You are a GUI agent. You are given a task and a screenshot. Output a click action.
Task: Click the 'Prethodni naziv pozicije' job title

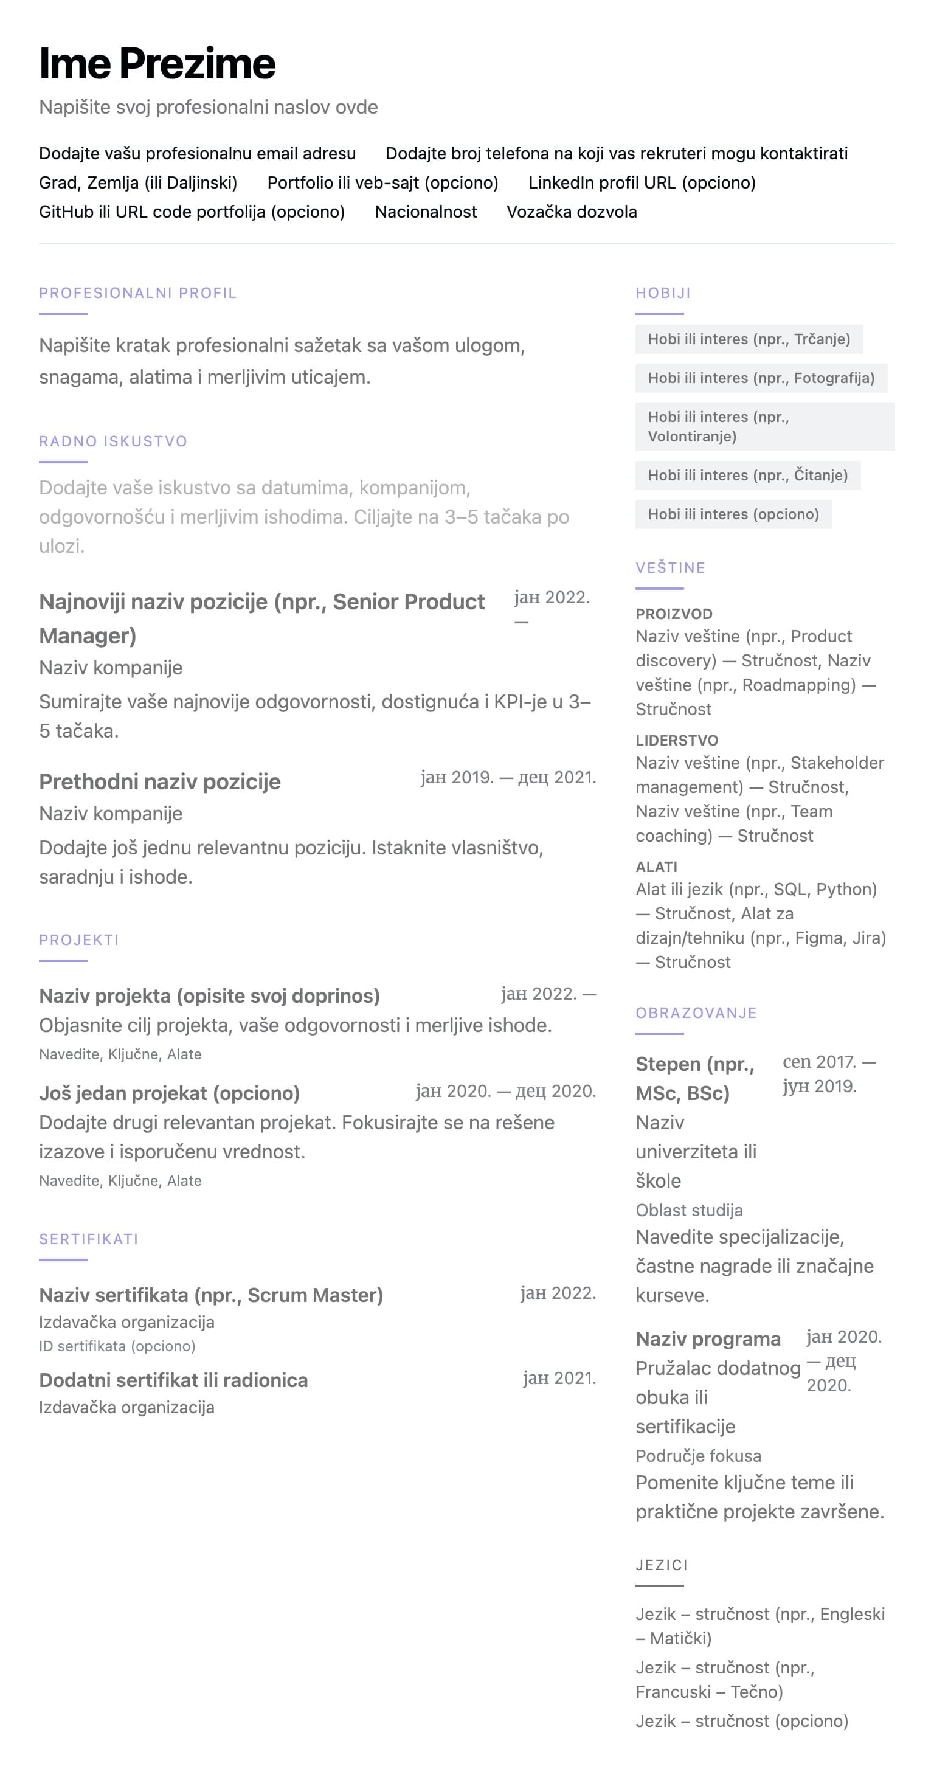pos(159,782)
